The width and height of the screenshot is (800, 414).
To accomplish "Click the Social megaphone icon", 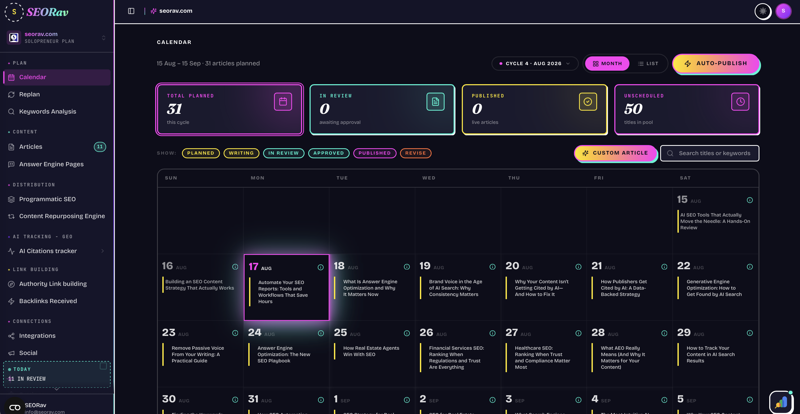I will pos(11,353).
